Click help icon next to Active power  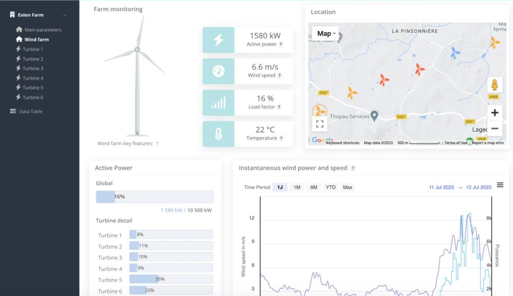(x=281, y=44)
